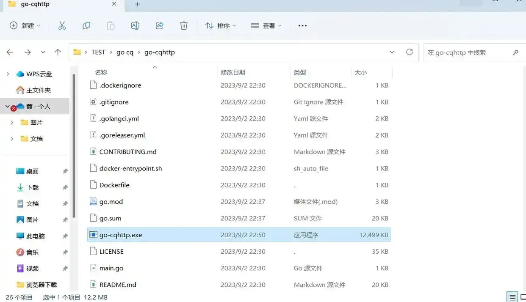Sort files by 修改日期 column header
526x302 pixels.
[233, 72]
